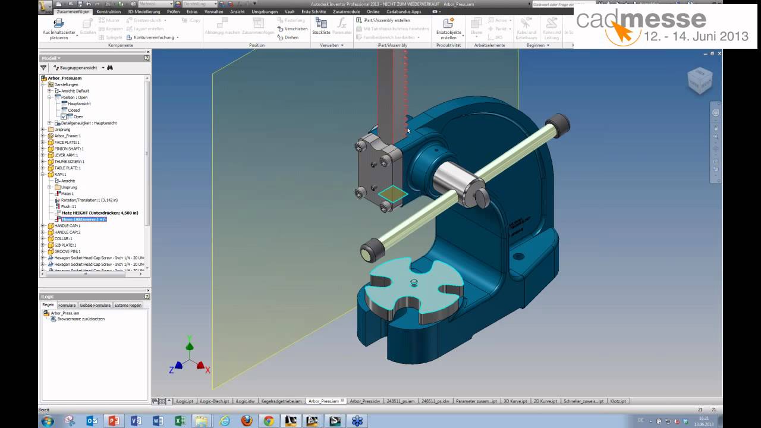Select the THUMB SCREW:1 component

tap(70, 162)
